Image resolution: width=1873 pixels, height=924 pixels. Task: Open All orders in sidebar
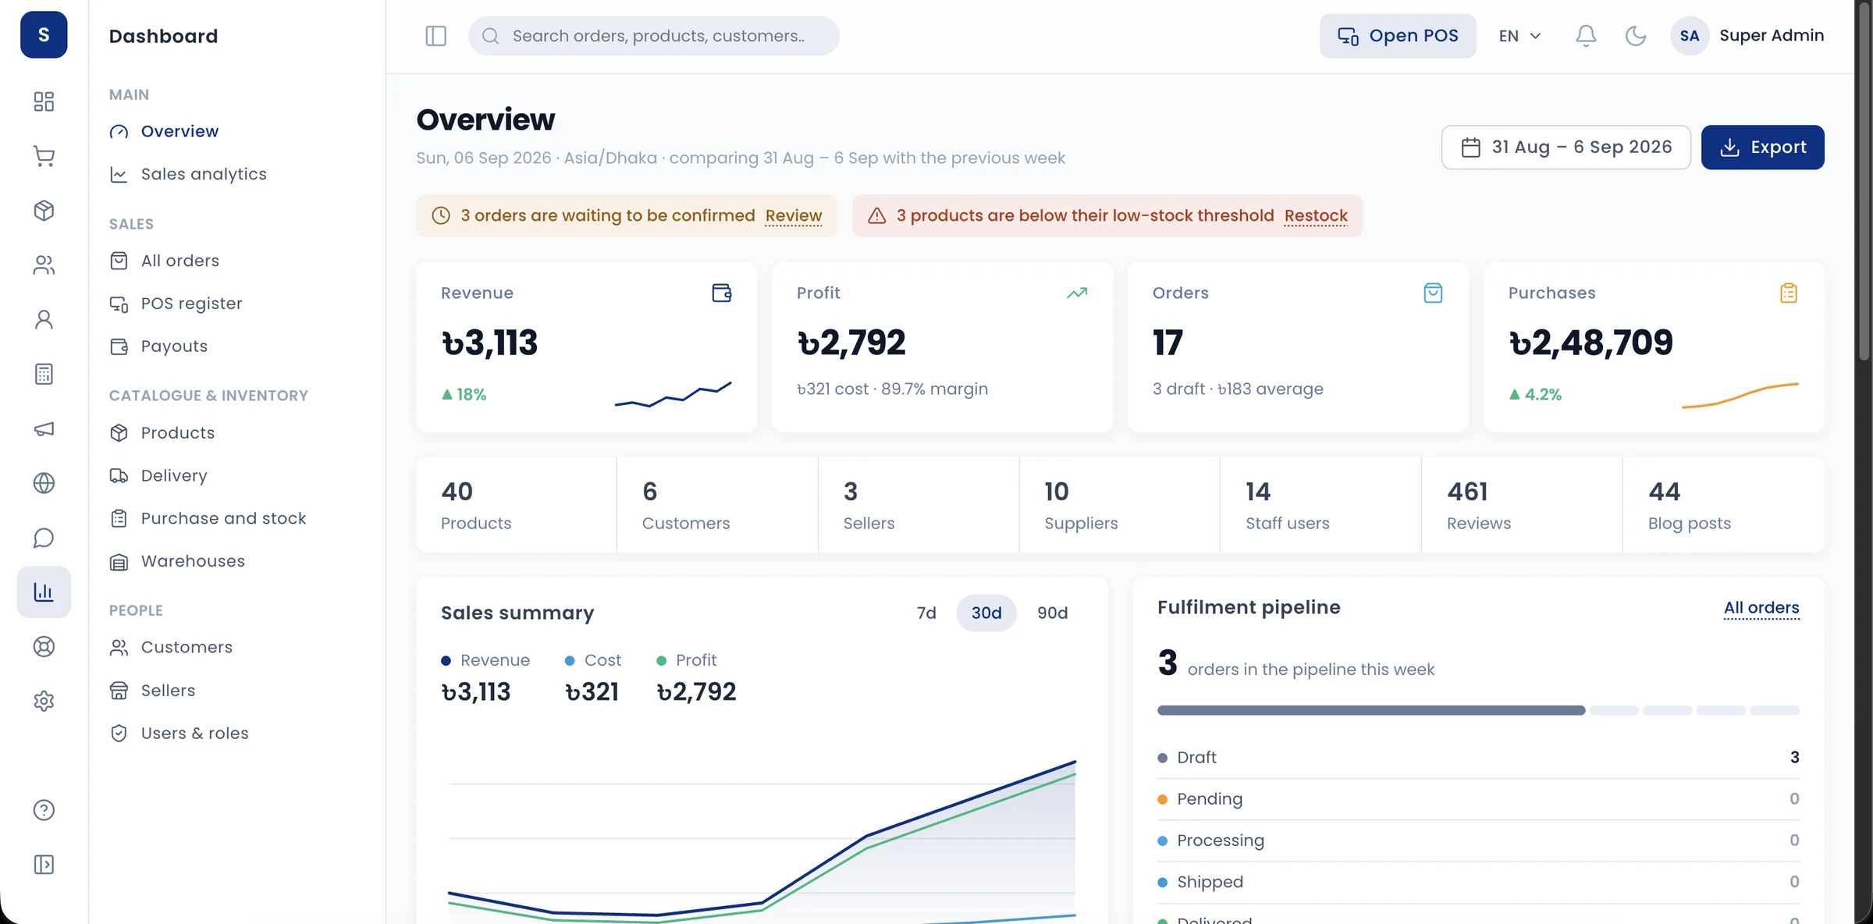[179, 261]
